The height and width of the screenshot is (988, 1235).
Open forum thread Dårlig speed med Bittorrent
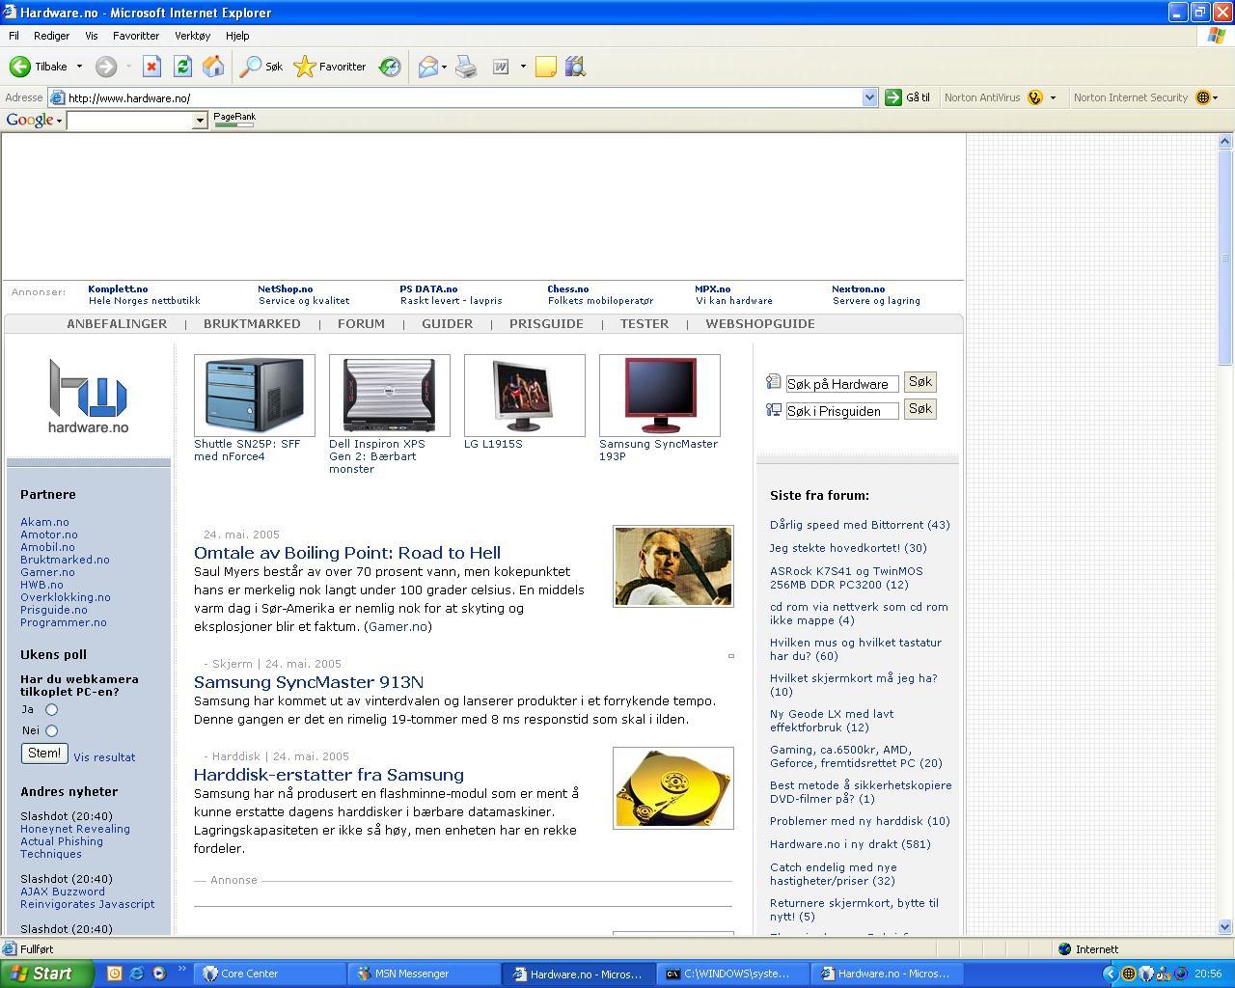(x=860, y=525)
